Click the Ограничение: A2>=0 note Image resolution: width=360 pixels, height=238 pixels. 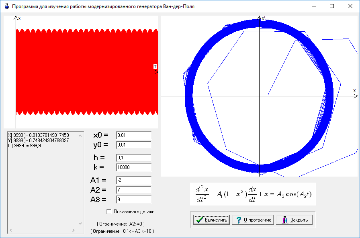(x=121, y=224)
